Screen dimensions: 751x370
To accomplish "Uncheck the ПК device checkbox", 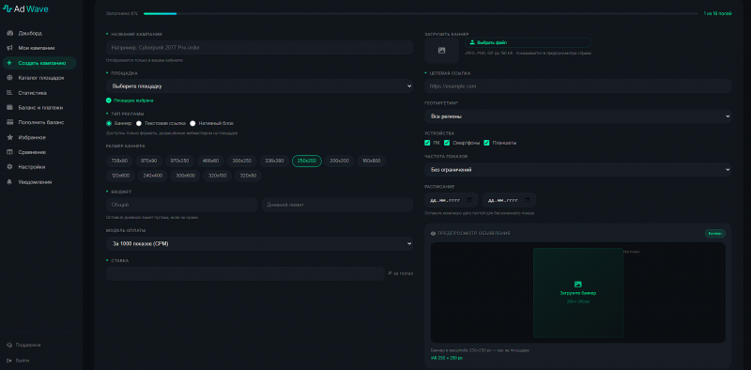I will click(427, 143).
